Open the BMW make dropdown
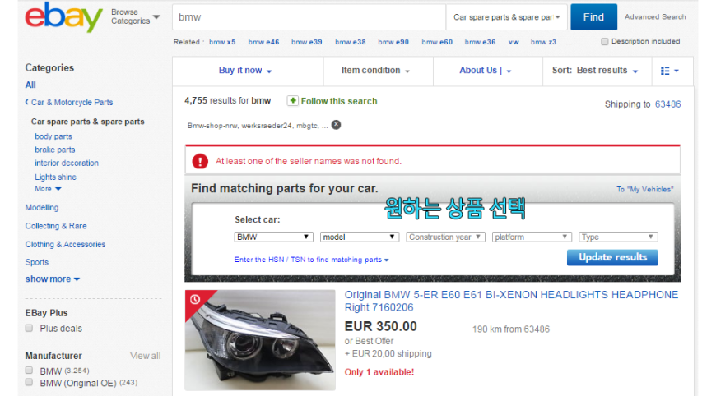Viewport: 716px width, 396px height. click(273, 237)
